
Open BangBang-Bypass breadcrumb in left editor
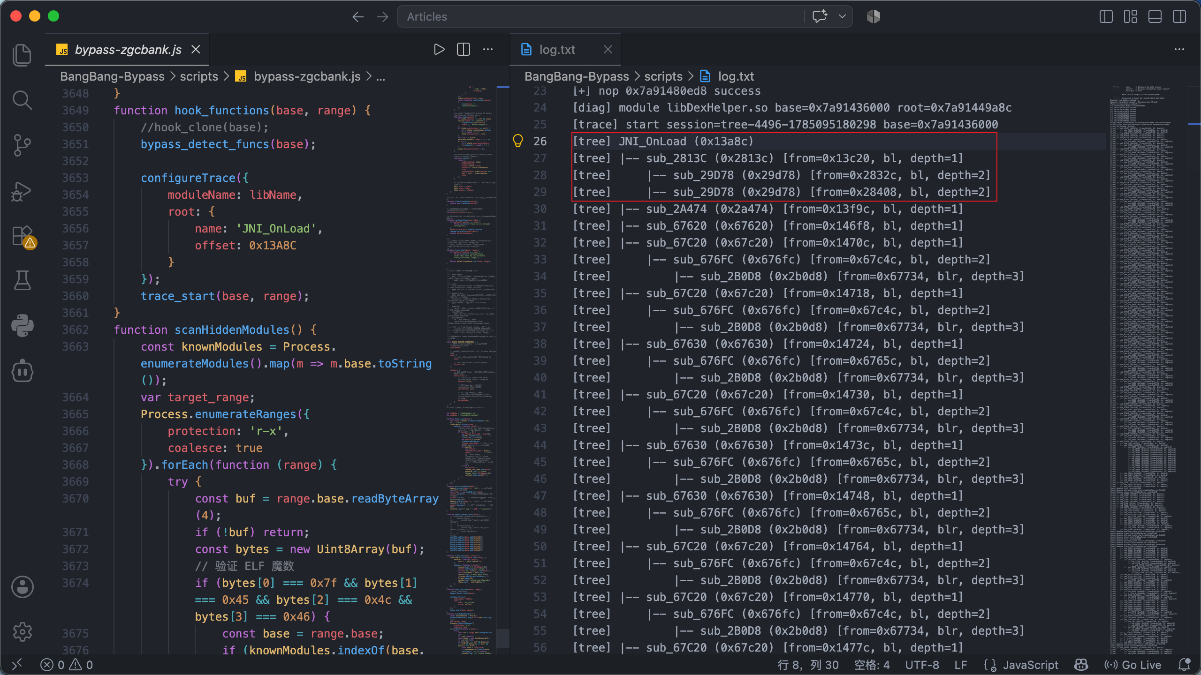pos(112,76)
